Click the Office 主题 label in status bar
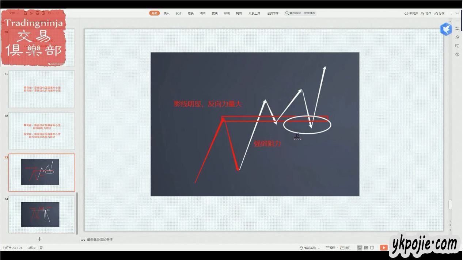The height and width of the screenshot is (260, 463). [35, 248]
